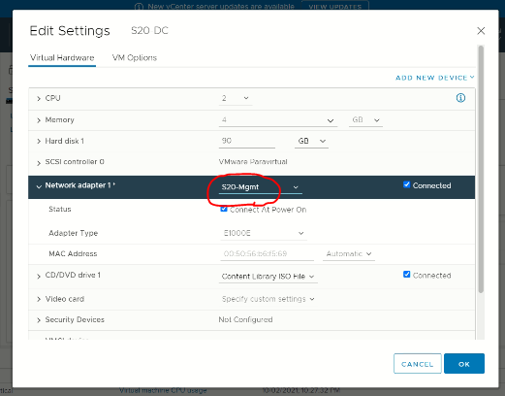This screenshot has height=396, width=505.
Task: Toggle Network adapter 1 Connected checkbox
Action: 406,184
